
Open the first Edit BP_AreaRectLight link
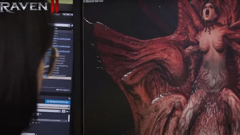coord(62,39)
